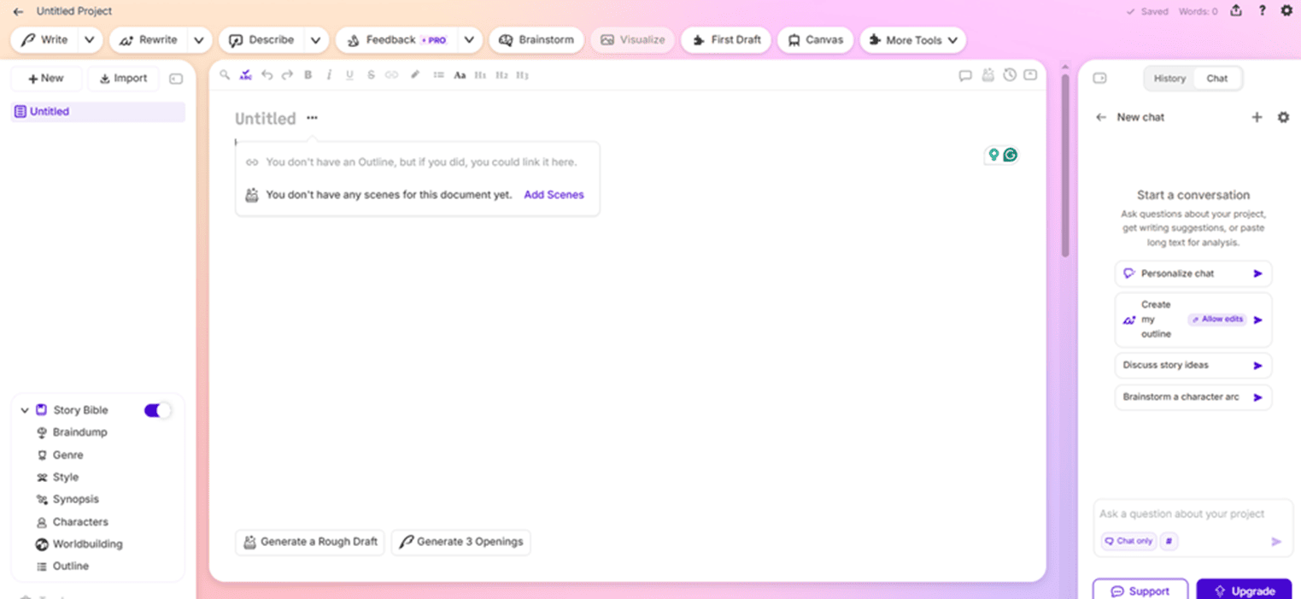Collapse the Story Bible section chevron
Screen dimensions: 1301x599
(25, 410)
